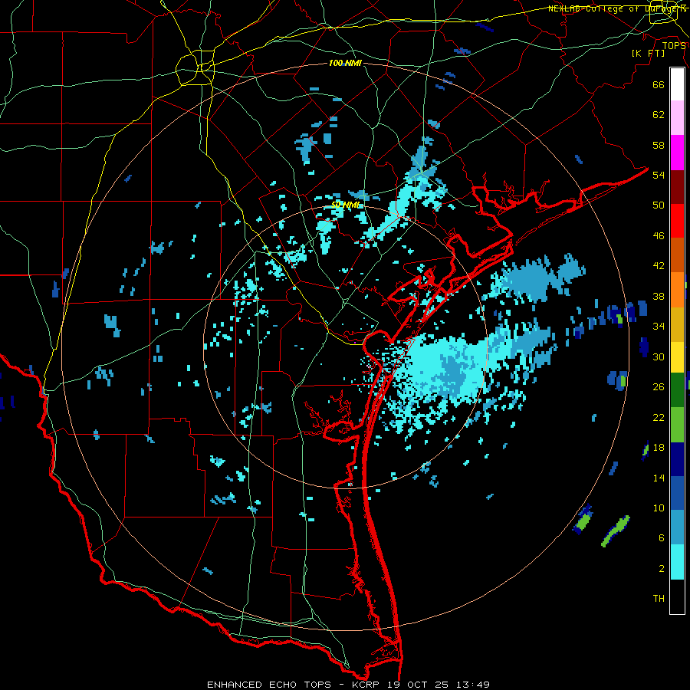
Task: Click the '30' legend value
Action: click(659, 356)
